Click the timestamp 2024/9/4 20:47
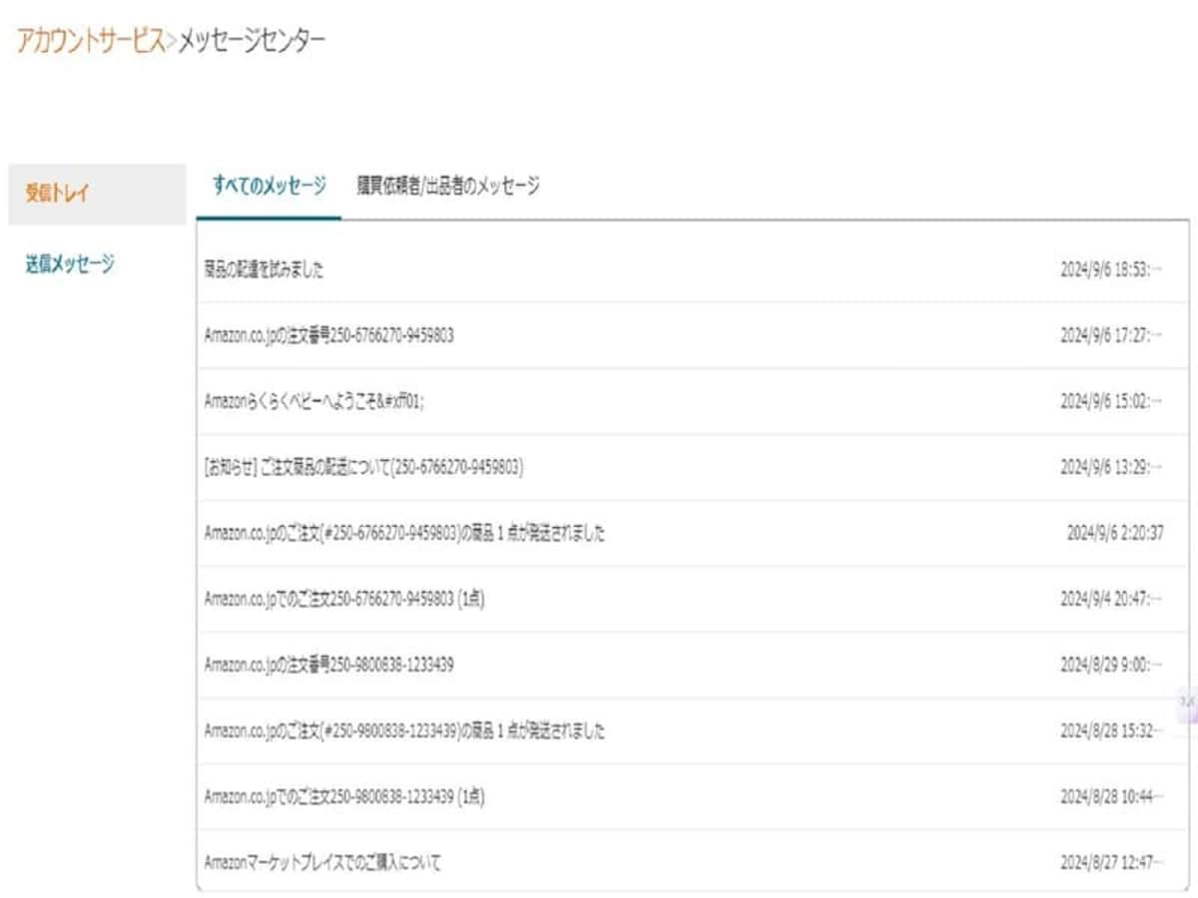The height and width of the screenshot is (898, 1198). click(x=1111, y=600)
